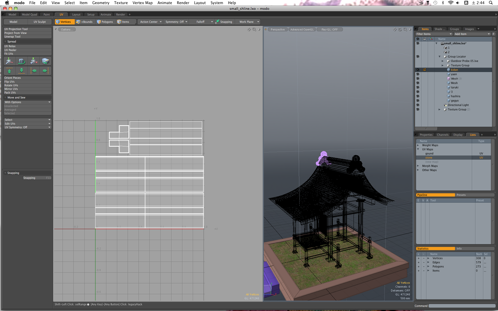Switch to the Paint layout tab
The image size is (498, 311).
point(46,15)
